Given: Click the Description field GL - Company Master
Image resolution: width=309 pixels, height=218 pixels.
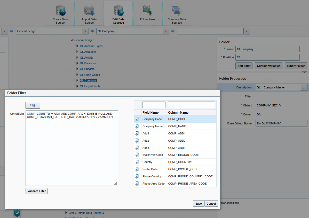Looking at the screenshot, I should pyautogui.click(x=278, y=87).
